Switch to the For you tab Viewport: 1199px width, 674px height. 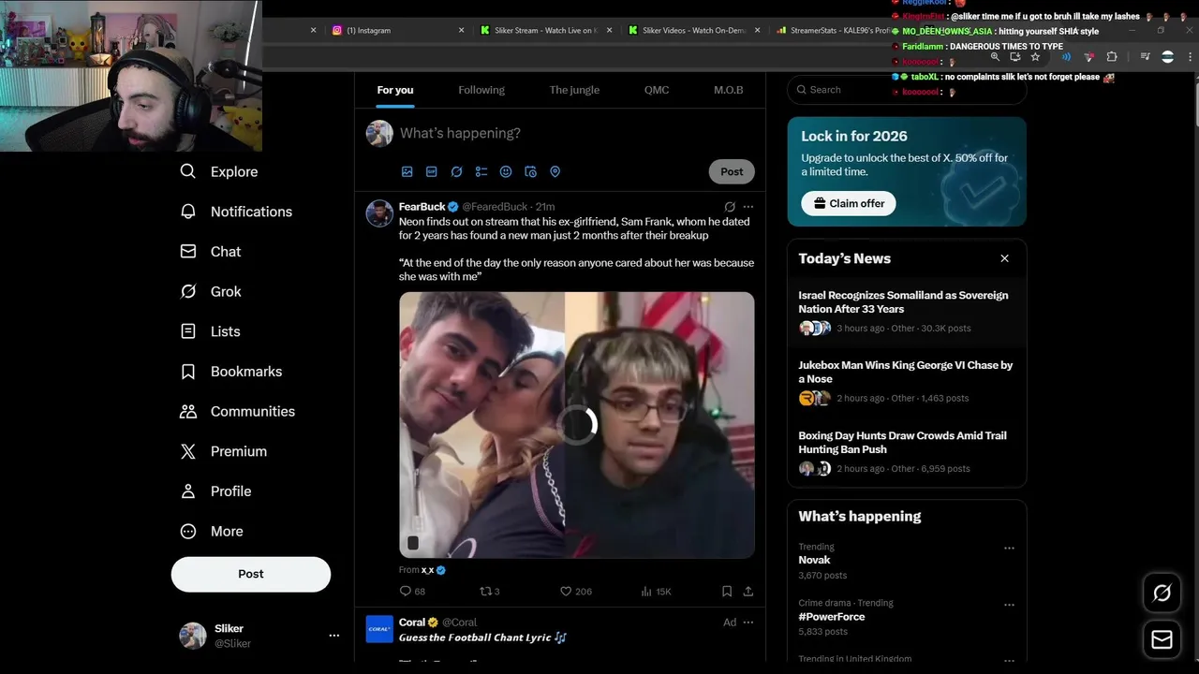395,90
